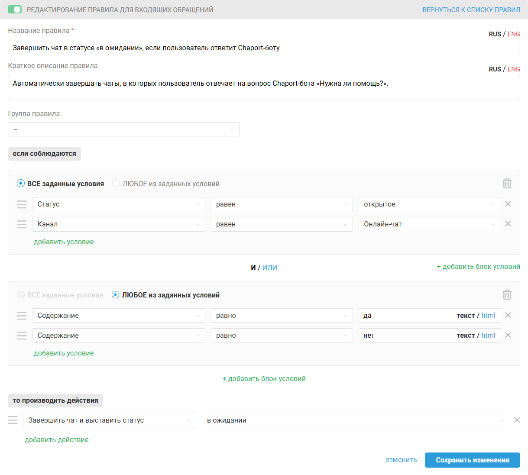Click ВЕРНУТЬСЯ К СПИСКУ ПРАВИЛ link
The width and height of the screenshot is (528, 475).
pyautogui.click(x=471, y=10)
